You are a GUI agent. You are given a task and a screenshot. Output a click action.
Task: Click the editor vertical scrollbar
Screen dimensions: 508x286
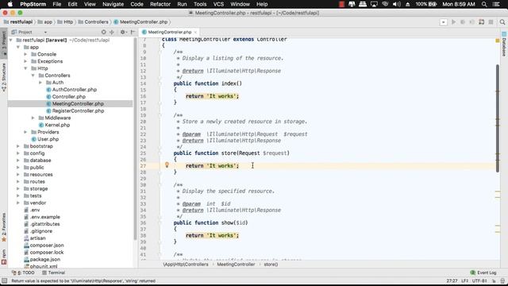pos(498,118)
